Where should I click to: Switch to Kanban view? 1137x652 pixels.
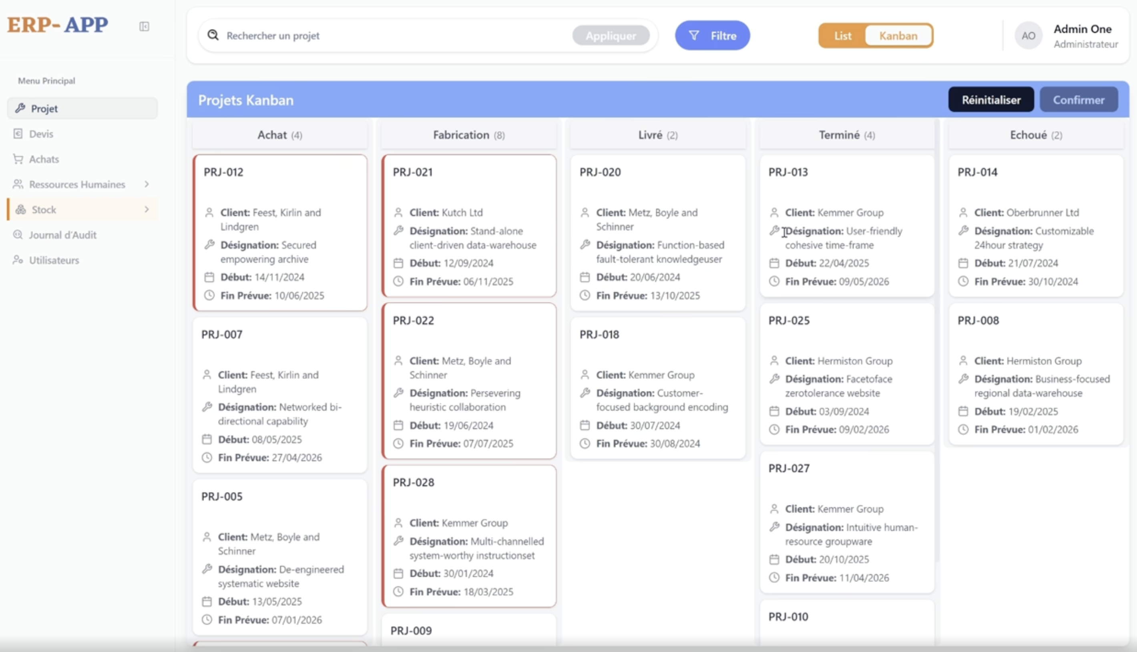tap(898, 35)
